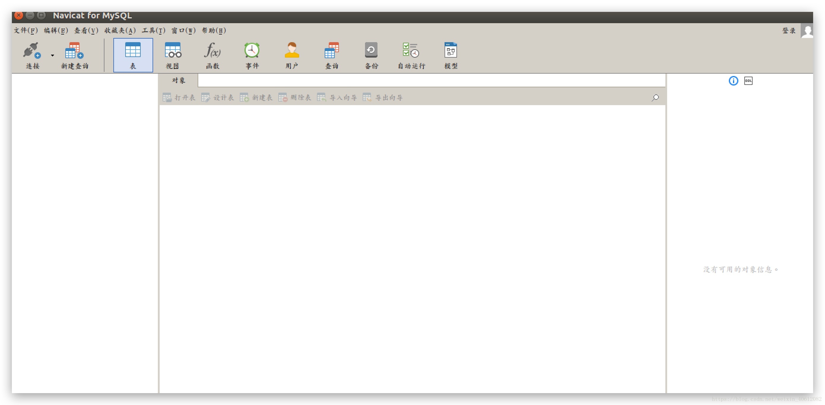Show object information via the info icon
The width and height of the screenshot is (825, 405).
[733, 81]
